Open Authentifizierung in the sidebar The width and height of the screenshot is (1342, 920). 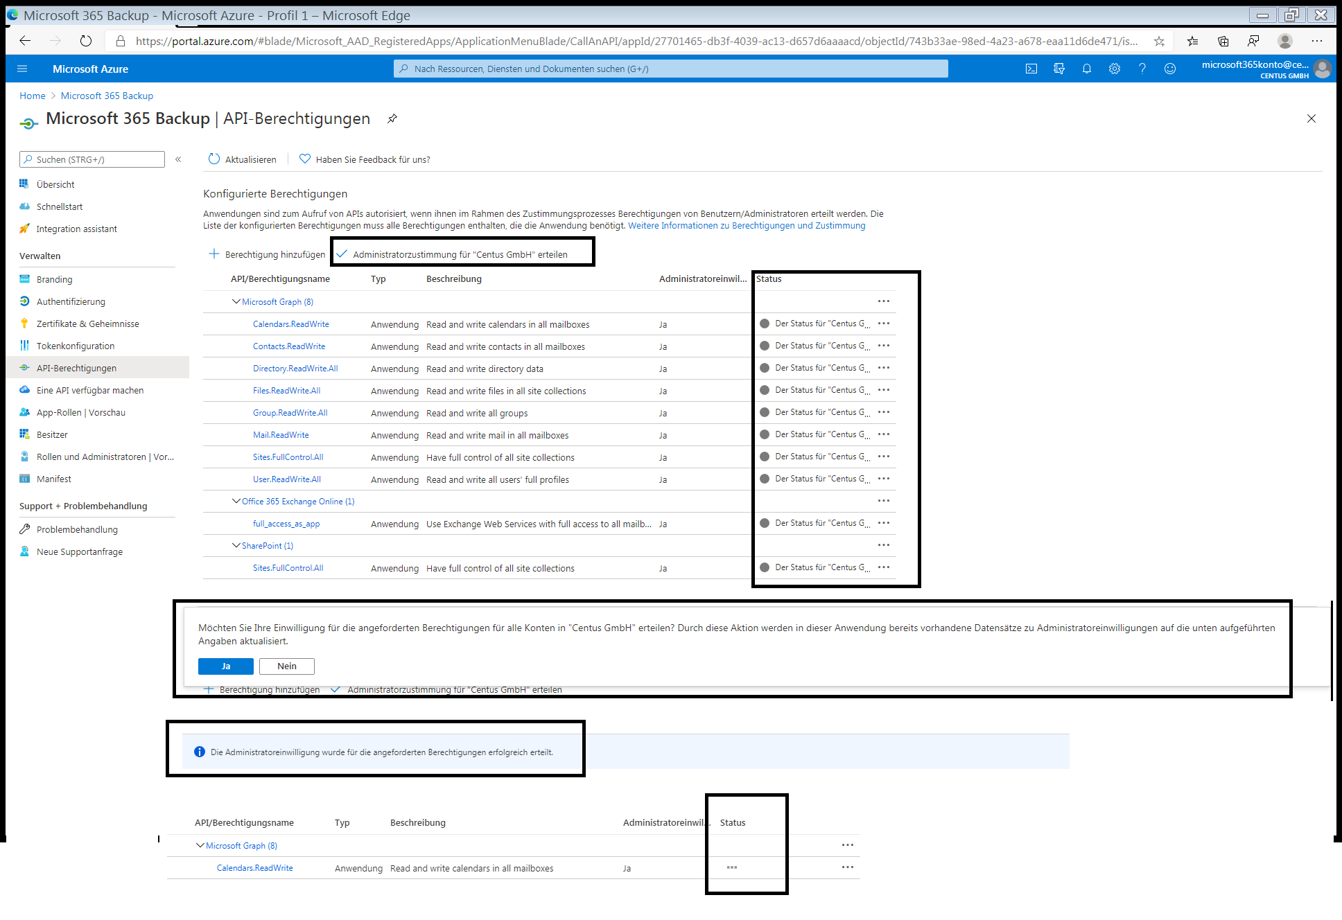(x=71, y=301)
